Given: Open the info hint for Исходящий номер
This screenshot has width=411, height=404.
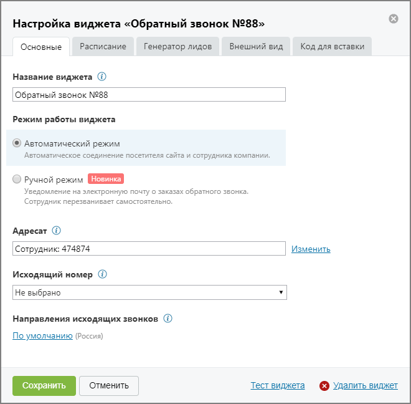Looking at the screenshot, I should 102,274.
